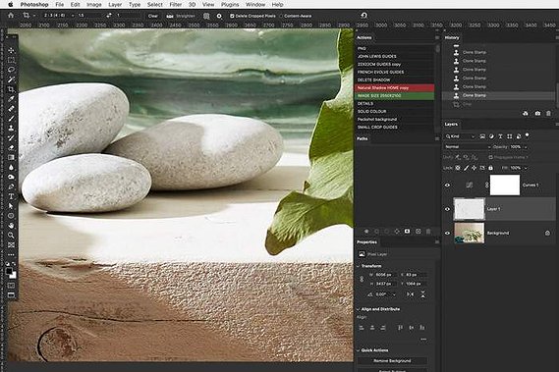Select the Eyedropper tool
Image resolution: width=559 pixels, height=372 pixels.
point(11,99)
